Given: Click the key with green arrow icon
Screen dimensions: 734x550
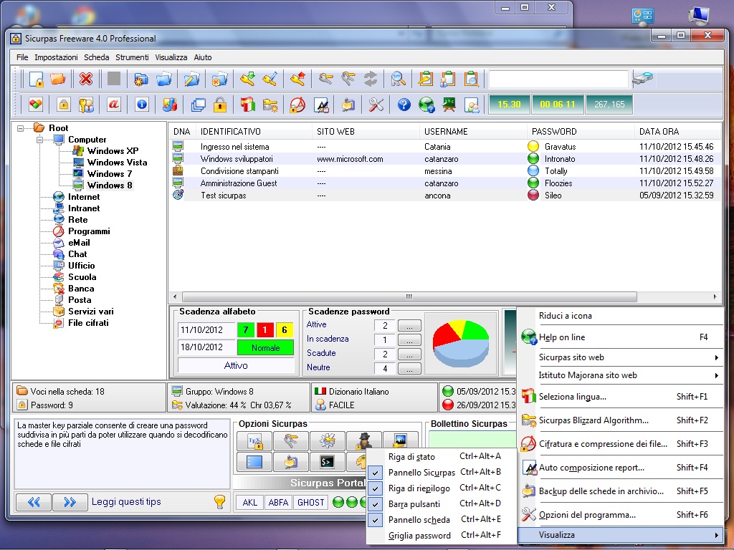Looking at the screenshot, I should tap(247, 79).
